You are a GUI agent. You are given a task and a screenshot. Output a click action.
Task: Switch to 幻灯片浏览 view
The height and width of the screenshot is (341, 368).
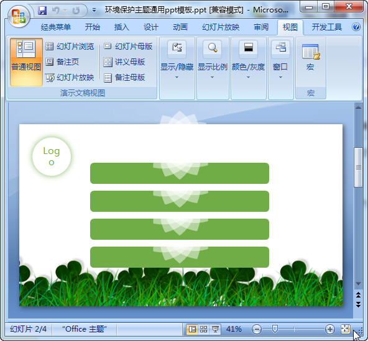[x=70, y=47]
